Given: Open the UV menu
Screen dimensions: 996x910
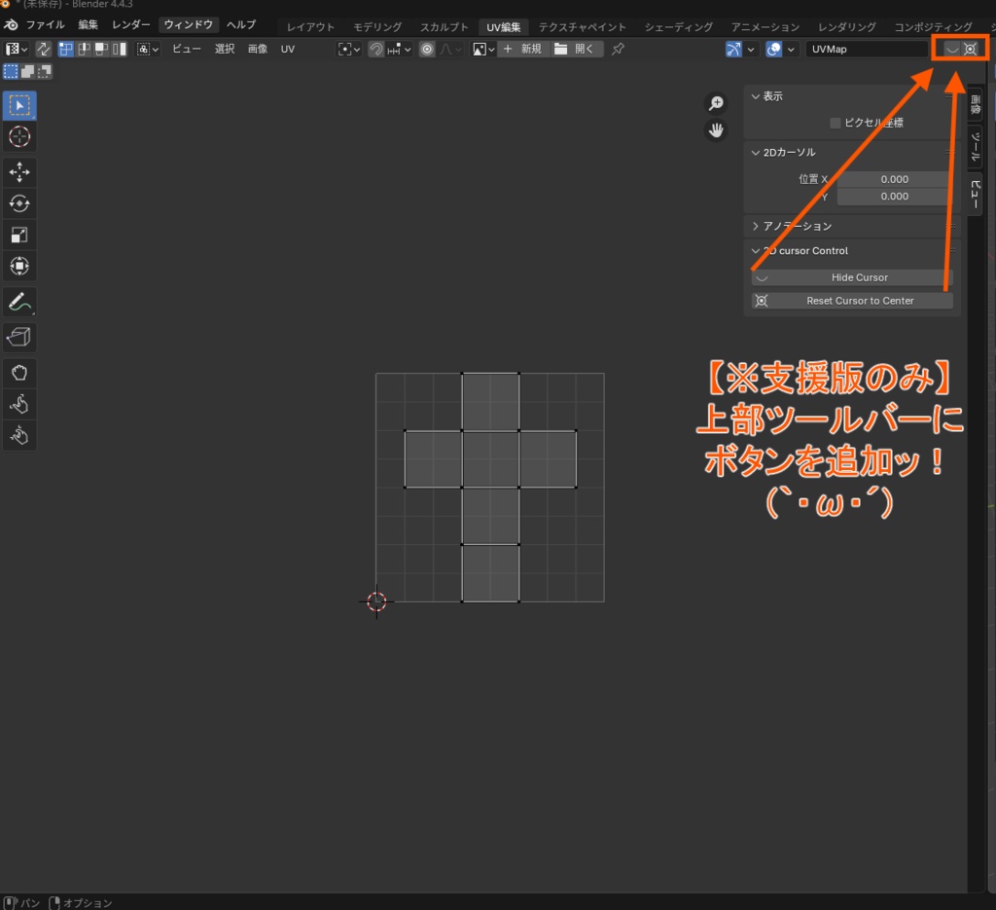Looking at the screenshot, I should [288, 48].
